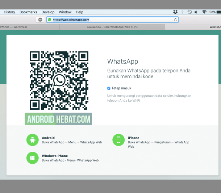Click Buka WhatsApp — Pengaturan instructions text
221x193 pixels.
click(158, 144)
